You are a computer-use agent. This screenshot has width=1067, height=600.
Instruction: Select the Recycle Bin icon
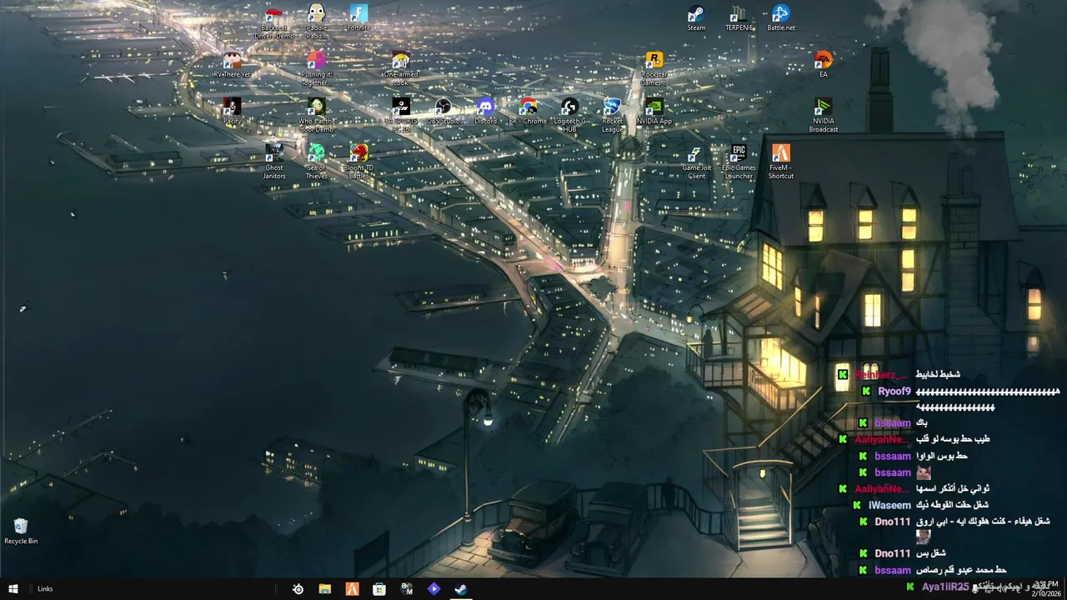[21, 532]
